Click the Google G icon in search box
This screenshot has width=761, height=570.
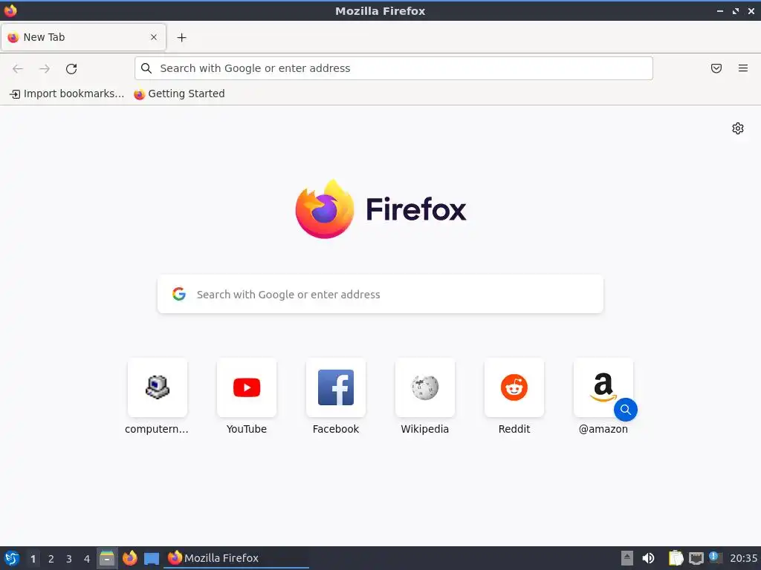179,294
